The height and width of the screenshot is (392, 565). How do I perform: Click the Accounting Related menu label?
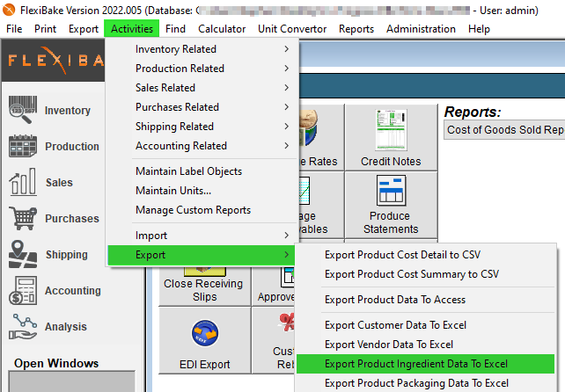181,146
